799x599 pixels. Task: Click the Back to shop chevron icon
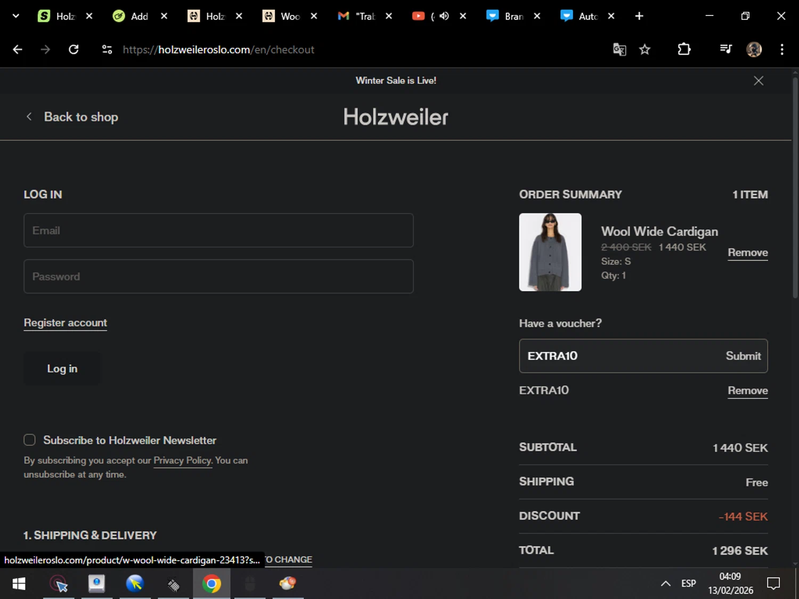pyautogui.click(x=29, y=117)
